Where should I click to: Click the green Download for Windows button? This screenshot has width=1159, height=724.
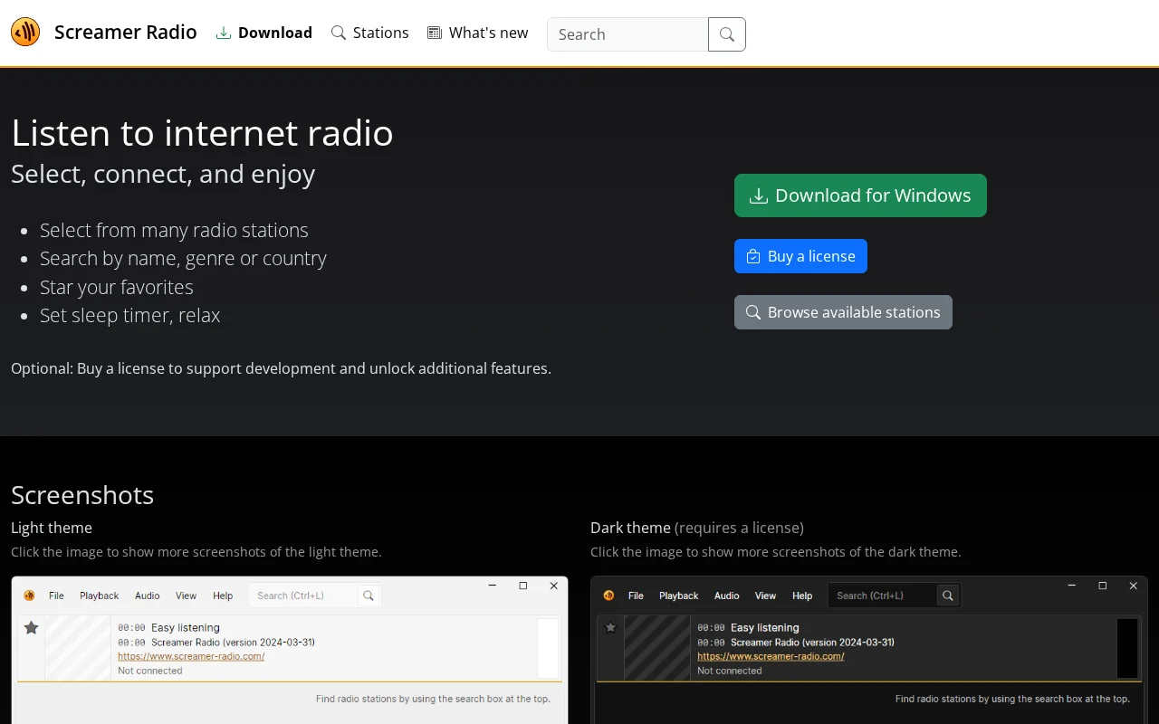tap(860, 195)
